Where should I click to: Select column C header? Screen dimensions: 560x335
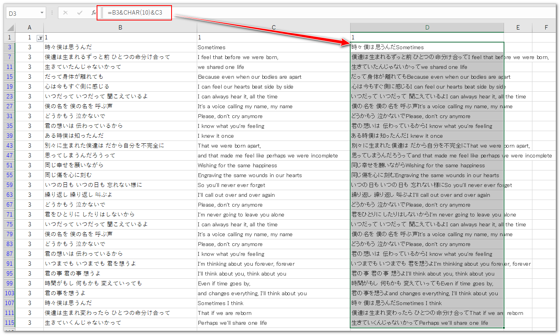[274, 28]
